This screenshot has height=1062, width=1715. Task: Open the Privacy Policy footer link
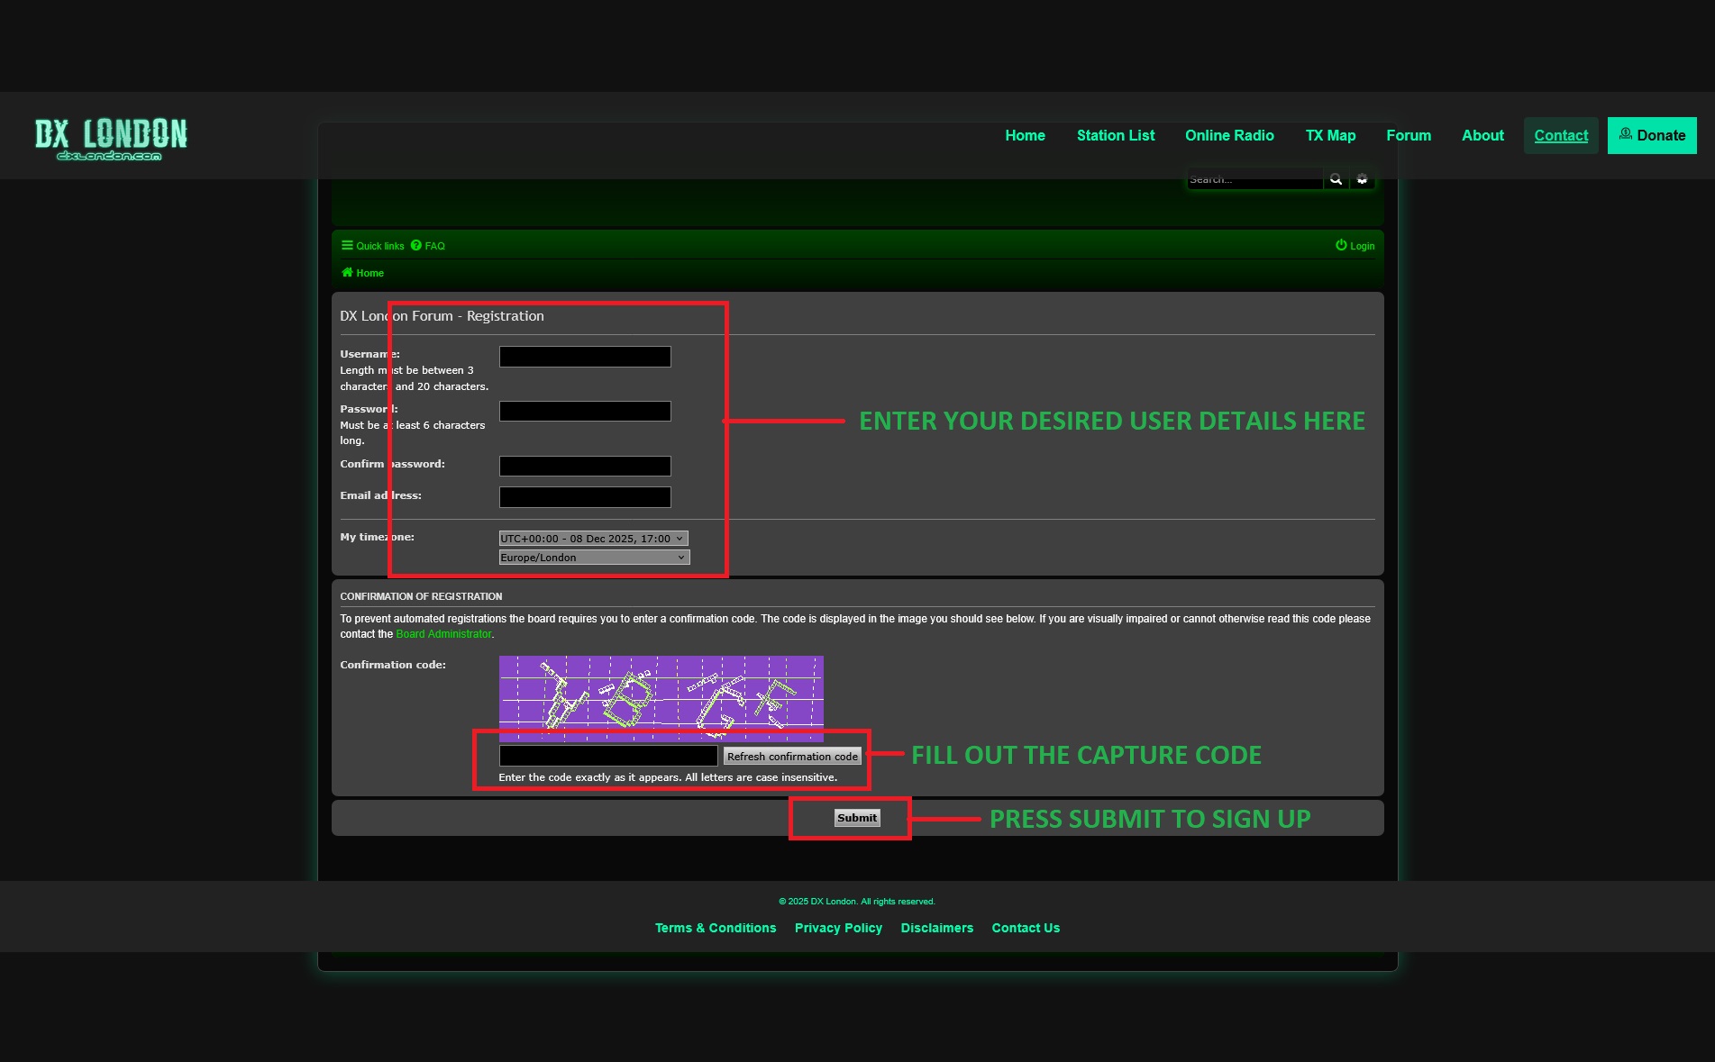click(x=838, y=928)
